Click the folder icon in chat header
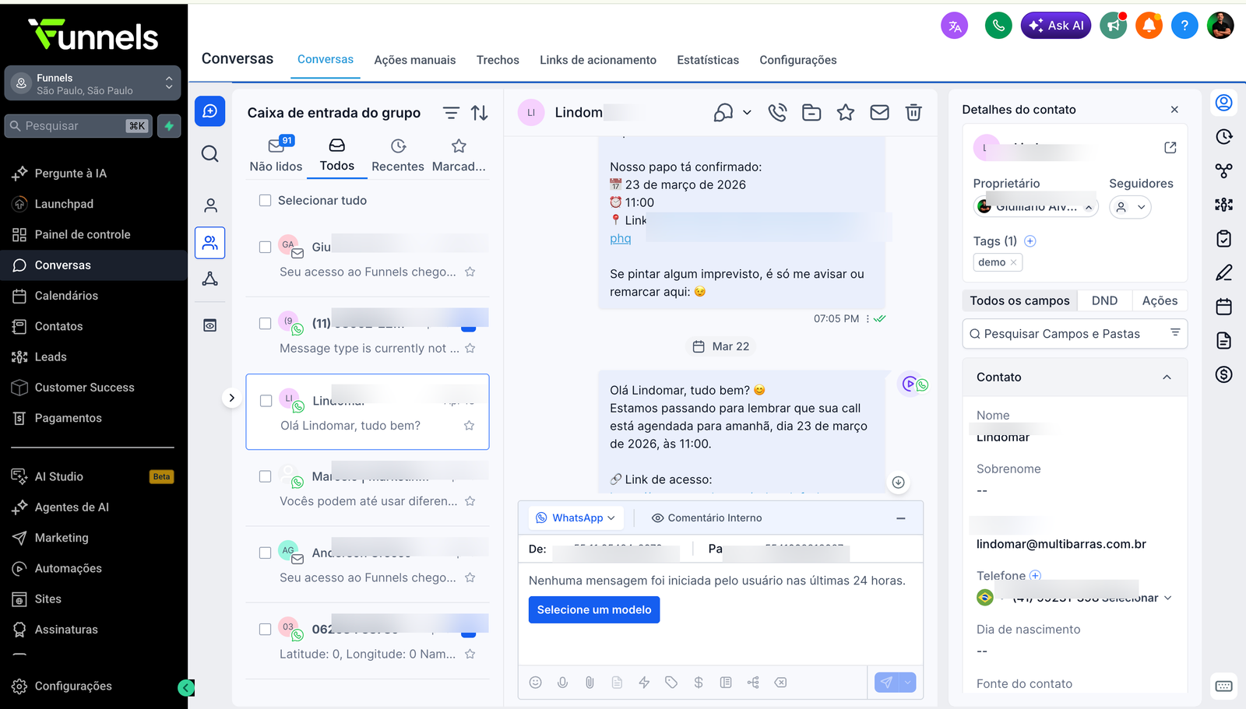 (x=811, y=113)
